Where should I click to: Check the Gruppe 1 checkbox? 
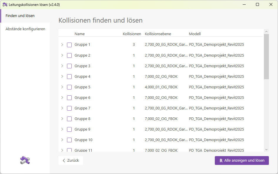coord(69,45)
